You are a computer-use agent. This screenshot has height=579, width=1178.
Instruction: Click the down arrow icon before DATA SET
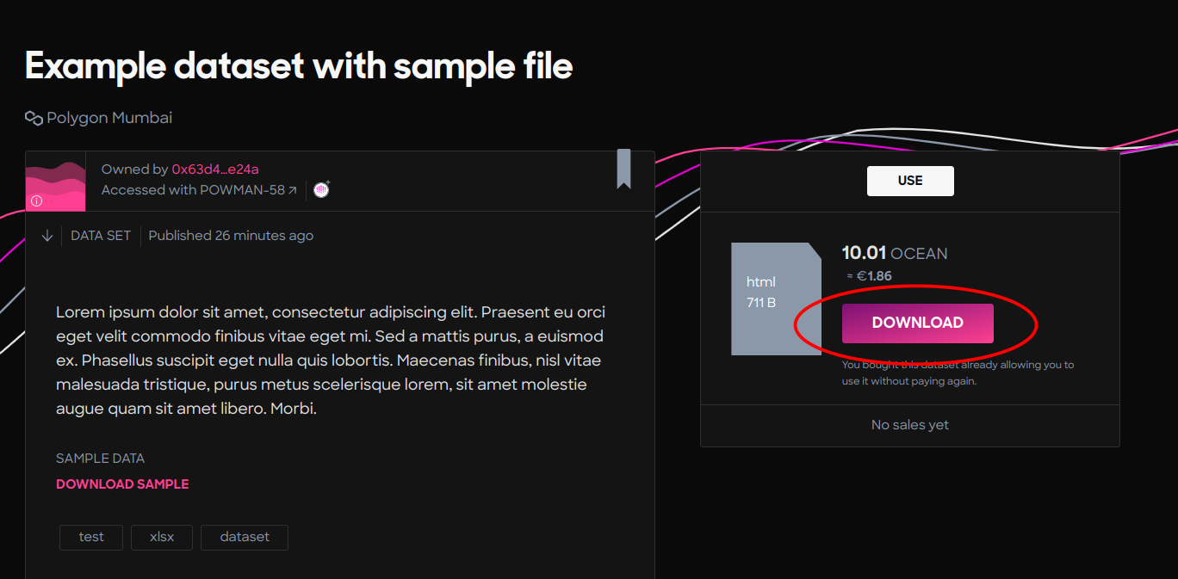(47, 236)
